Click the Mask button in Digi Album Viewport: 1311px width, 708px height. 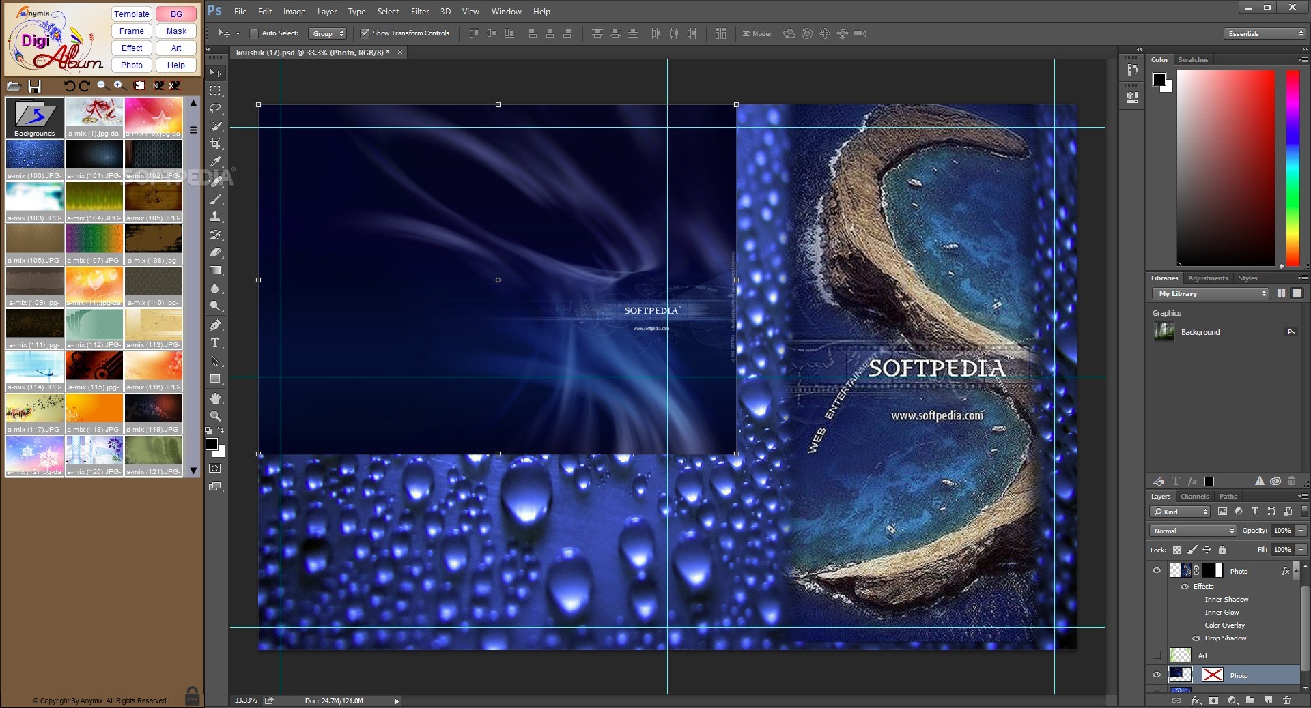[x=176, y=31]
